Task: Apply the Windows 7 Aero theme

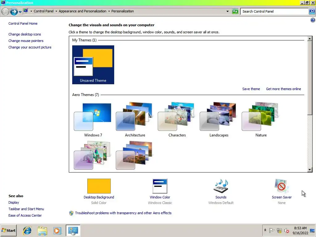Action: [x=93, y=120]
